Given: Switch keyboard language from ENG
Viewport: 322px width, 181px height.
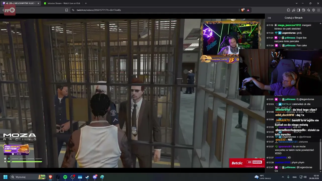Looking at the screenshot, I should pos(294,177).
